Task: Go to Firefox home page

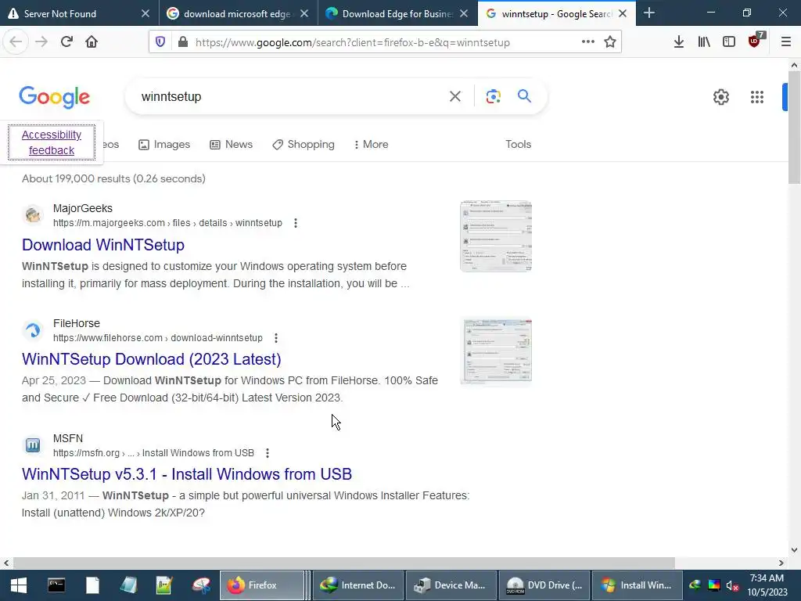Action: (92, 42)
